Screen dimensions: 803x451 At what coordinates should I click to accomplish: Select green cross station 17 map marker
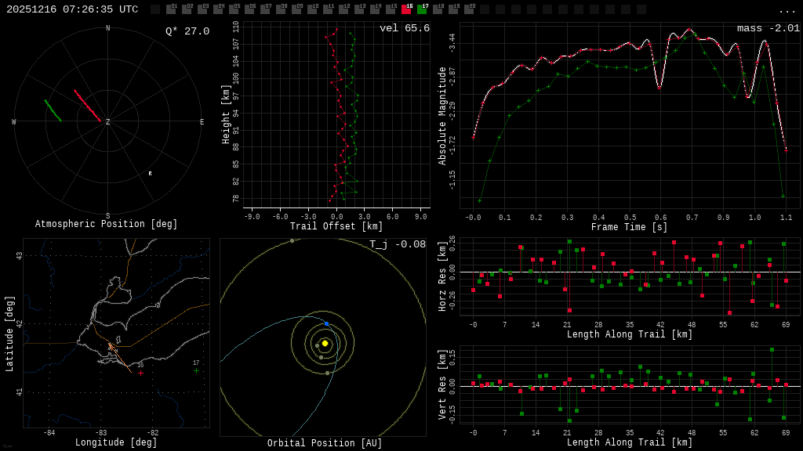(196, 370)
